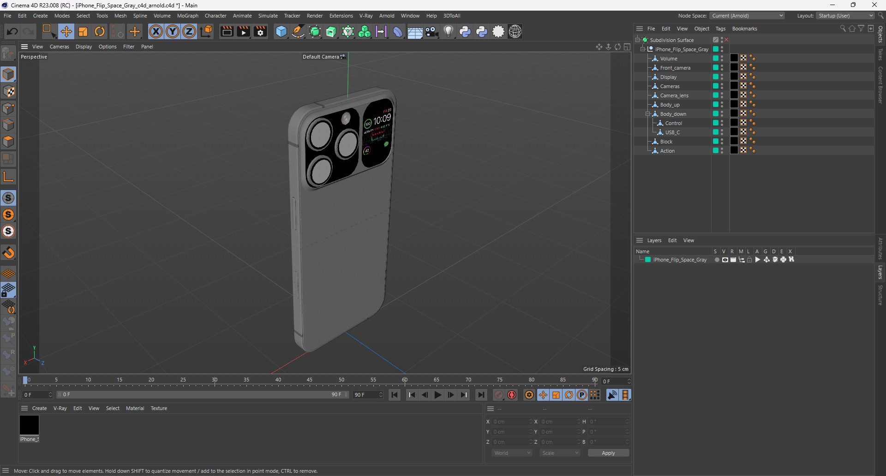Open the Node Space dropdown
Image resolution: width=886 pixels, height=476 pixels.
(x=747, y=16)
